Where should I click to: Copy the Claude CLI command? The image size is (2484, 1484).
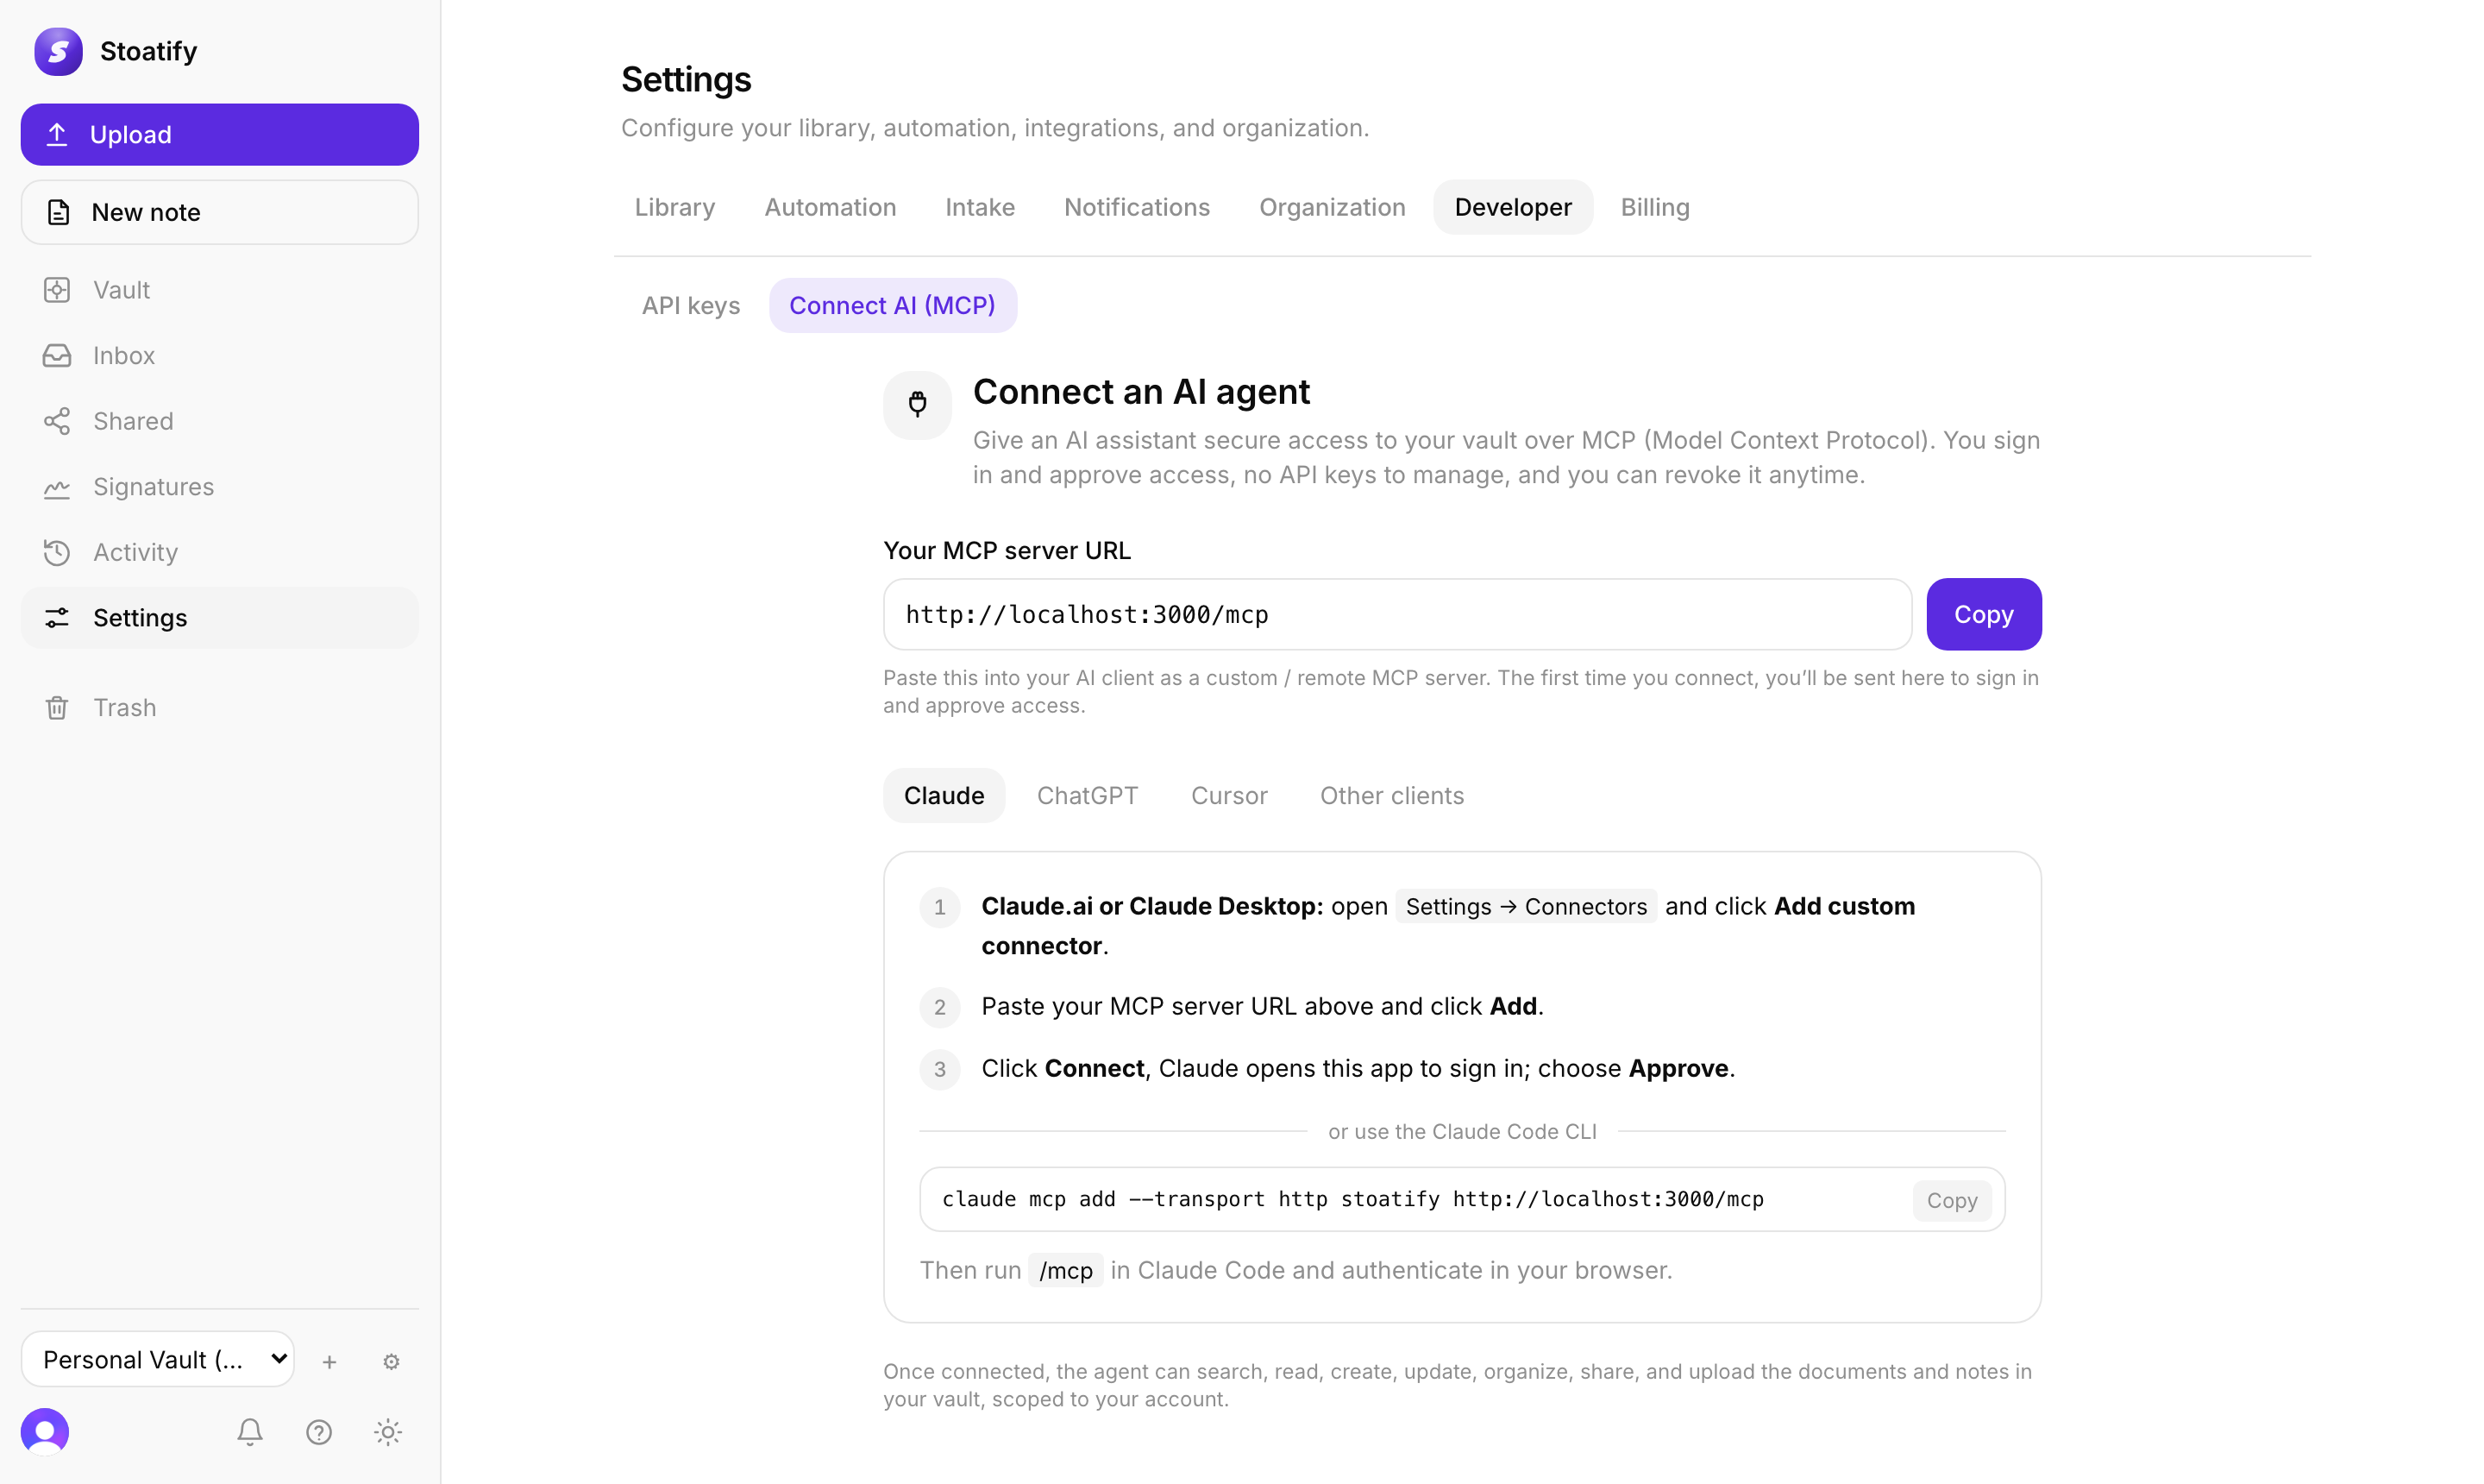pyautogui.click(x=1951, y=1200)
